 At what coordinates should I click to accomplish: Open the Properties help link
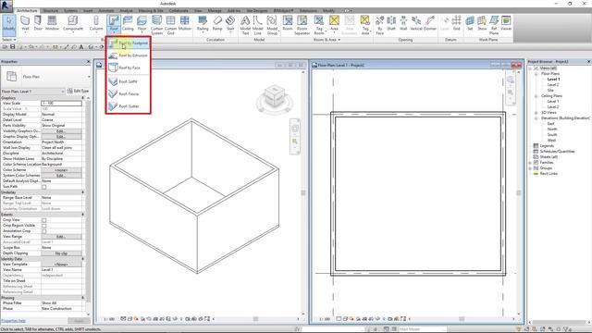coord(13,321)
